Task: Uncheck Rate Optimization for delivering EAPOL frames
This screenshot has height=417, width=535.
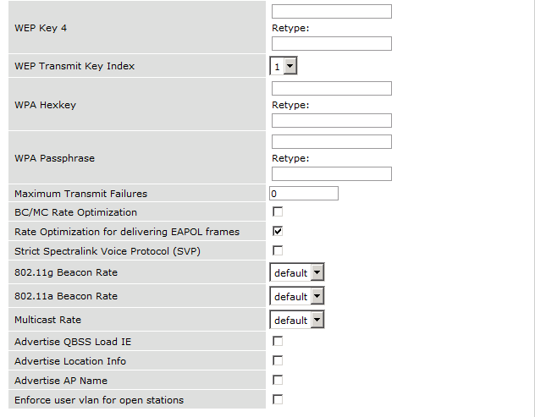Action: pos(278,231)
